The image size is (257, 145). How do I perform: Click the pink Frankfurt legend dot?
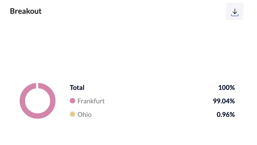[x=72, y=101]
